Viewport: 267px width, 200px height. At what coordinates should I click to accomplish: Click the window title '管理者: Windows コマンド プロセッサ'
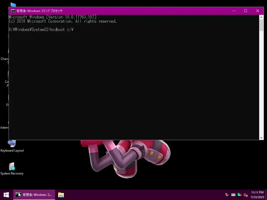click(40, 11)
